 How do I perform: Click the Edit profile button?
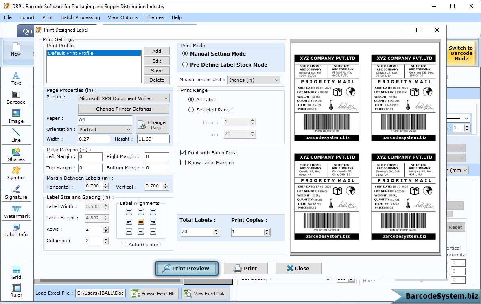[x=157, y=61]
